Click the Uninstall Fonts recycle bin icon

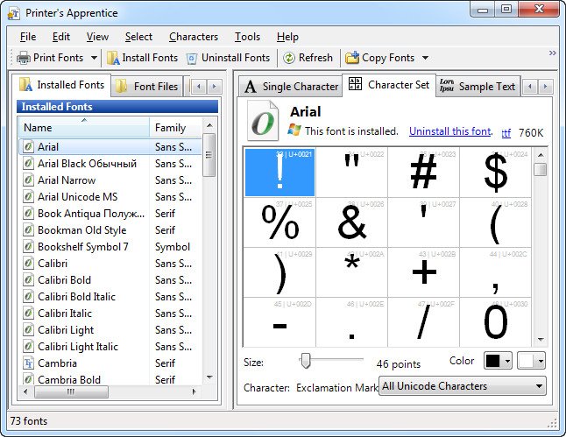pyautogui.click(x=192, y=59)
